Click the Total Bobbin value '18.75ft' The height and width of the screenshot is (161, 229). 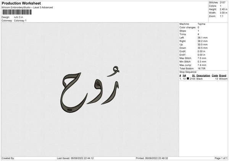pos(202,68)
